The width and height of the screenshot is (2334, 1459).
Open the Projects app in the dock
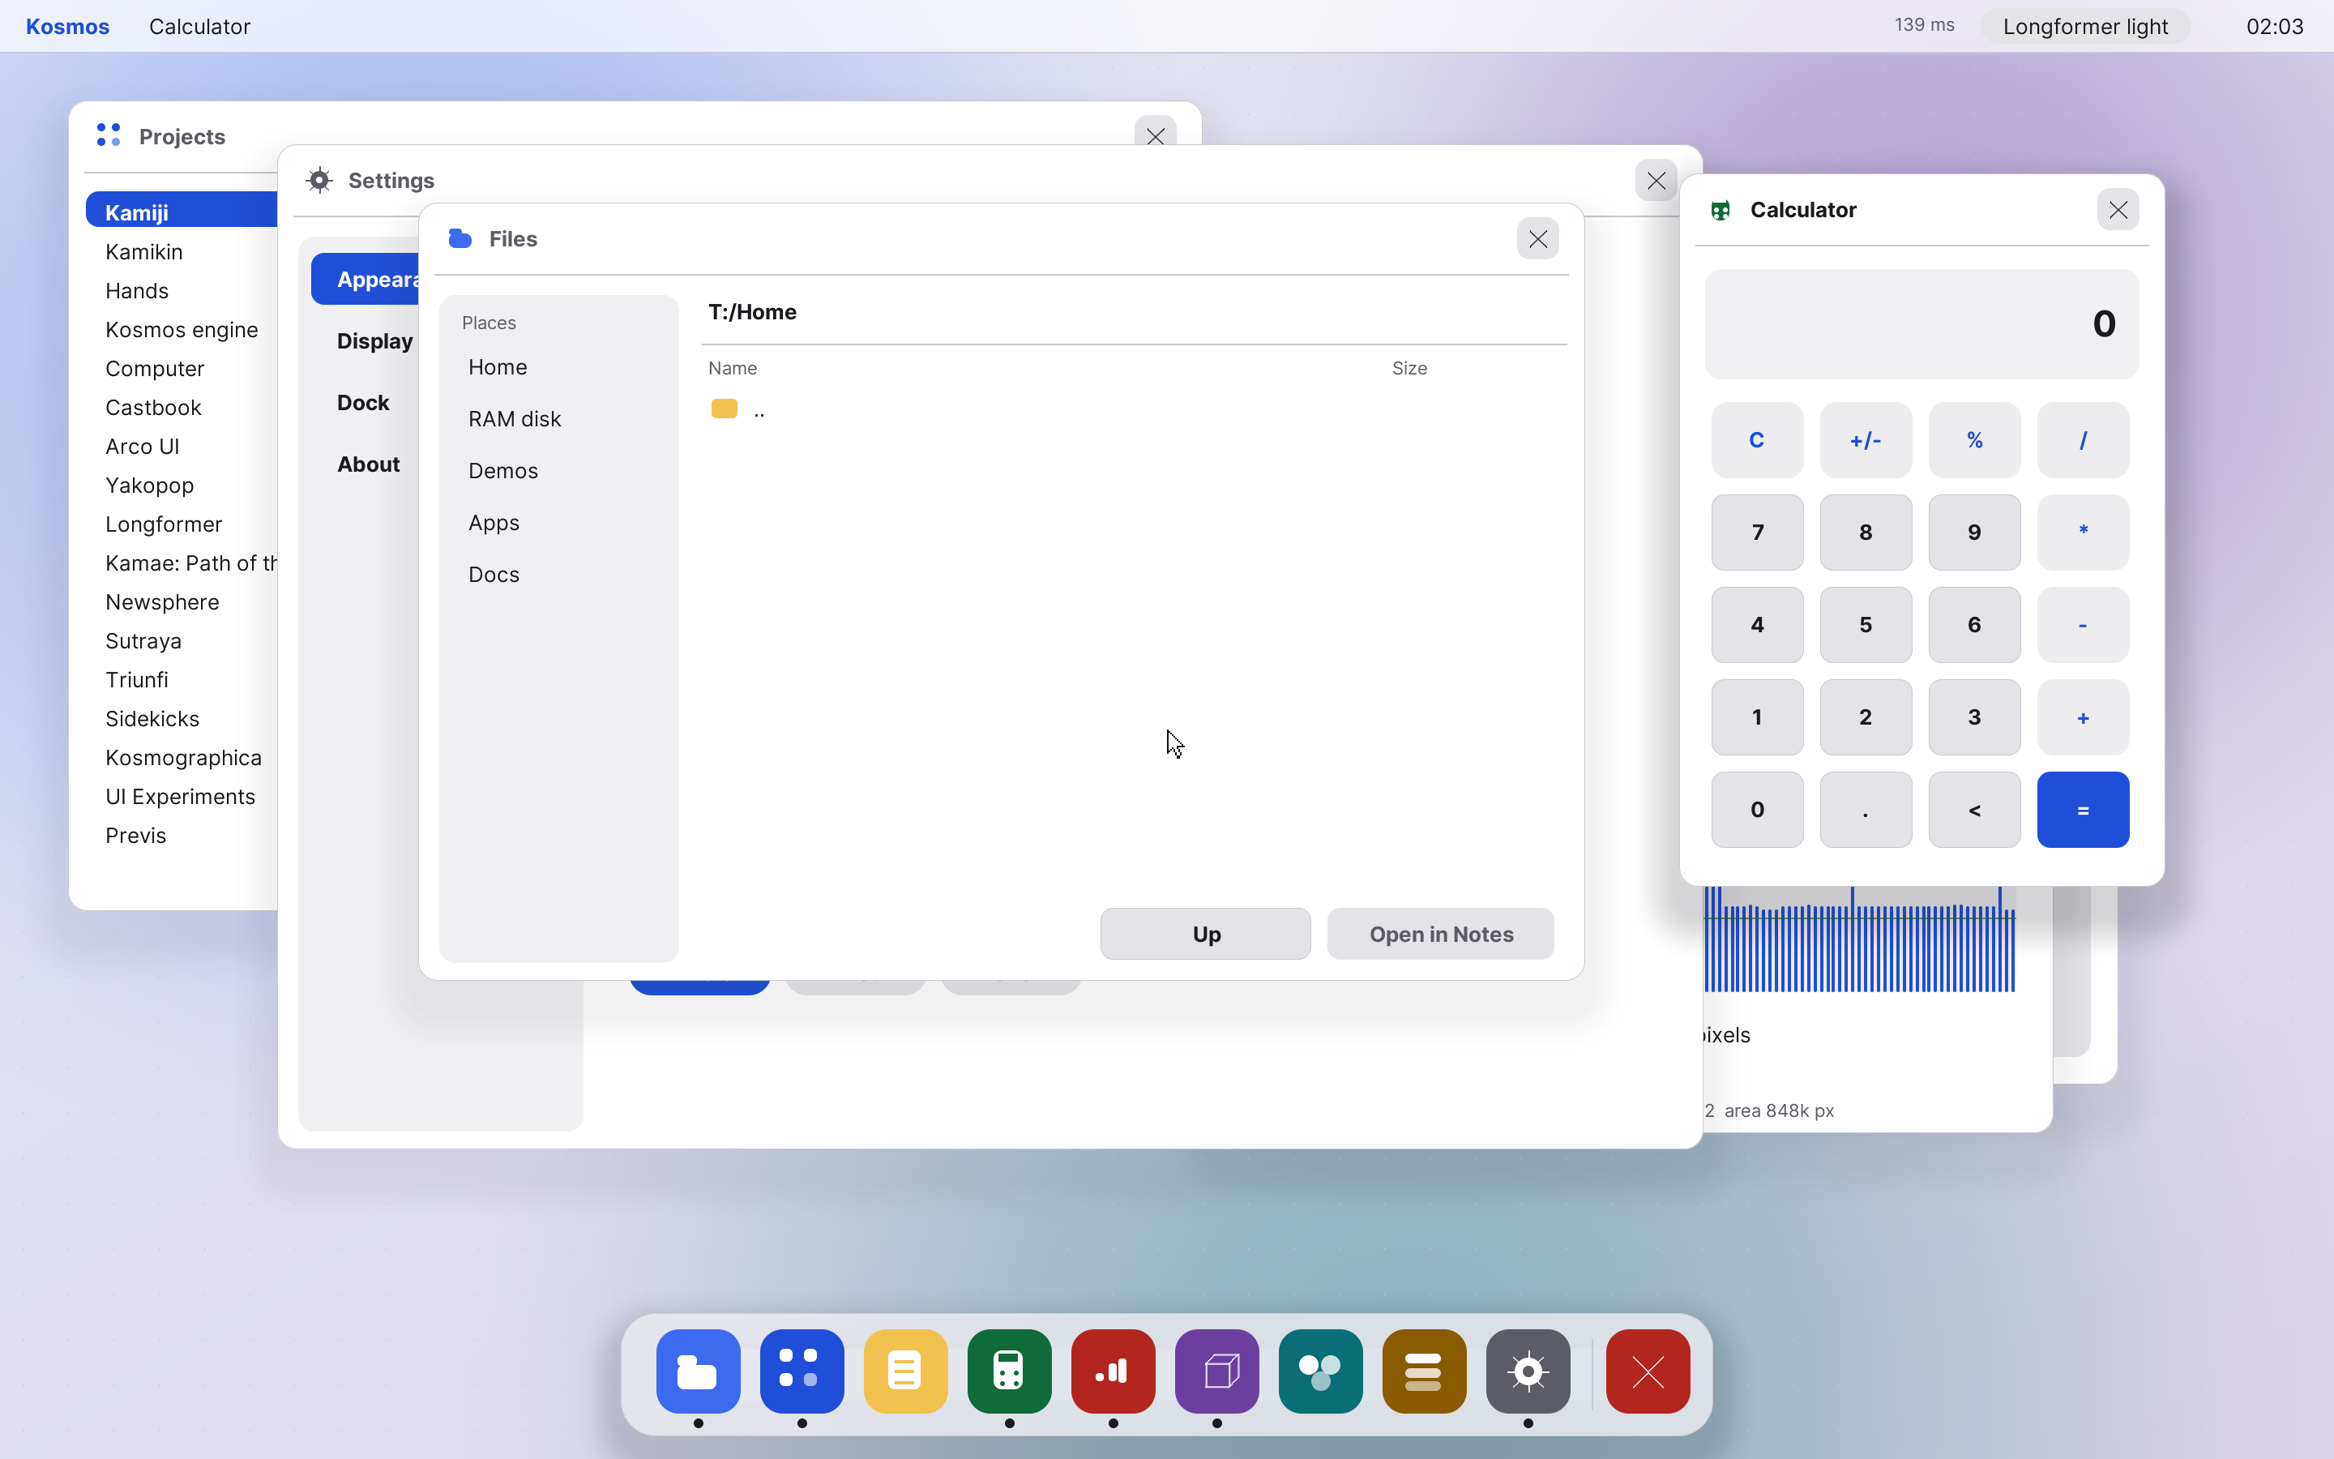point(802,1370)
